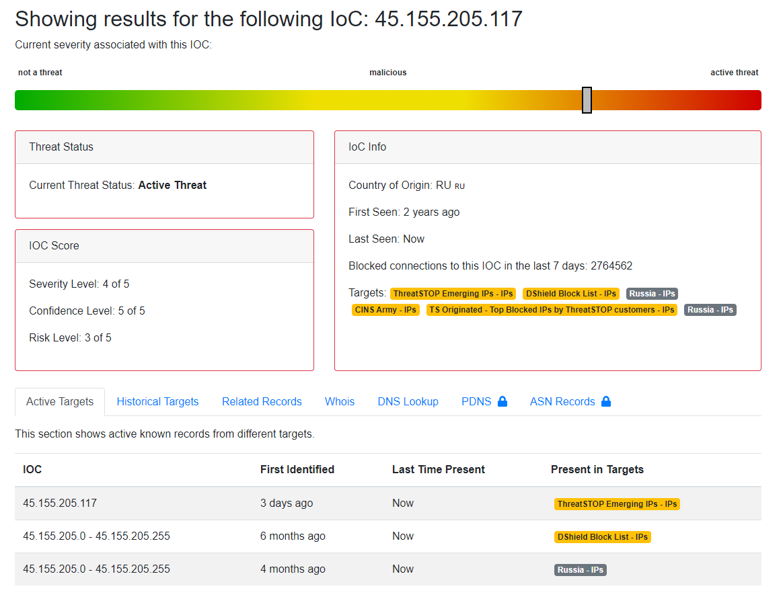Open the CINS Army - IPs target tag
783x609 pixels.
[x=385, y=309]
